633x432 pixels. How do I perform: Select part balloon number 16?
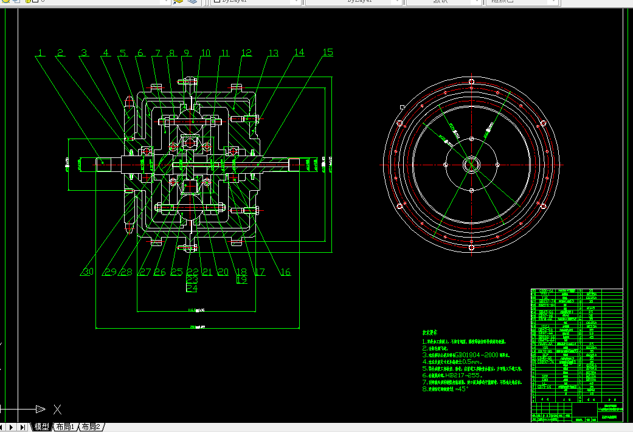285,272
